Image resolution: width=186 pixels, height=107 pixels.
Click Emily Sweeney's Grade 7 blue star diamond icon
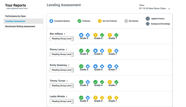[116, 66]
